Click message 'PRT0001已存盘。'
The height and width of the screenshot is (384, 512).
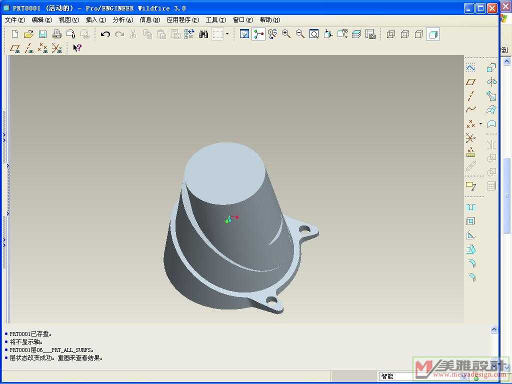(x=30, y=334)
